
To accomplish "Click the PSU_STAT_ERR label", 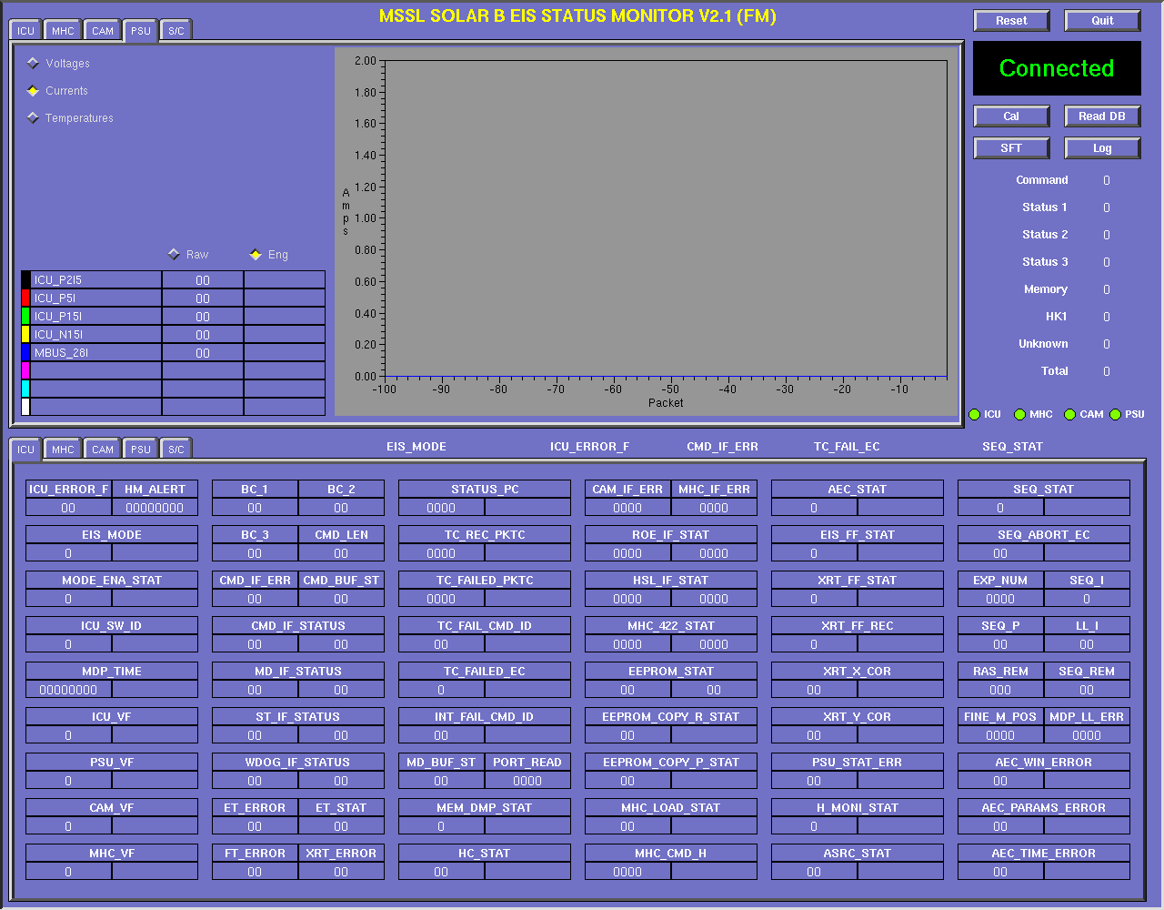I will (858, 763).
